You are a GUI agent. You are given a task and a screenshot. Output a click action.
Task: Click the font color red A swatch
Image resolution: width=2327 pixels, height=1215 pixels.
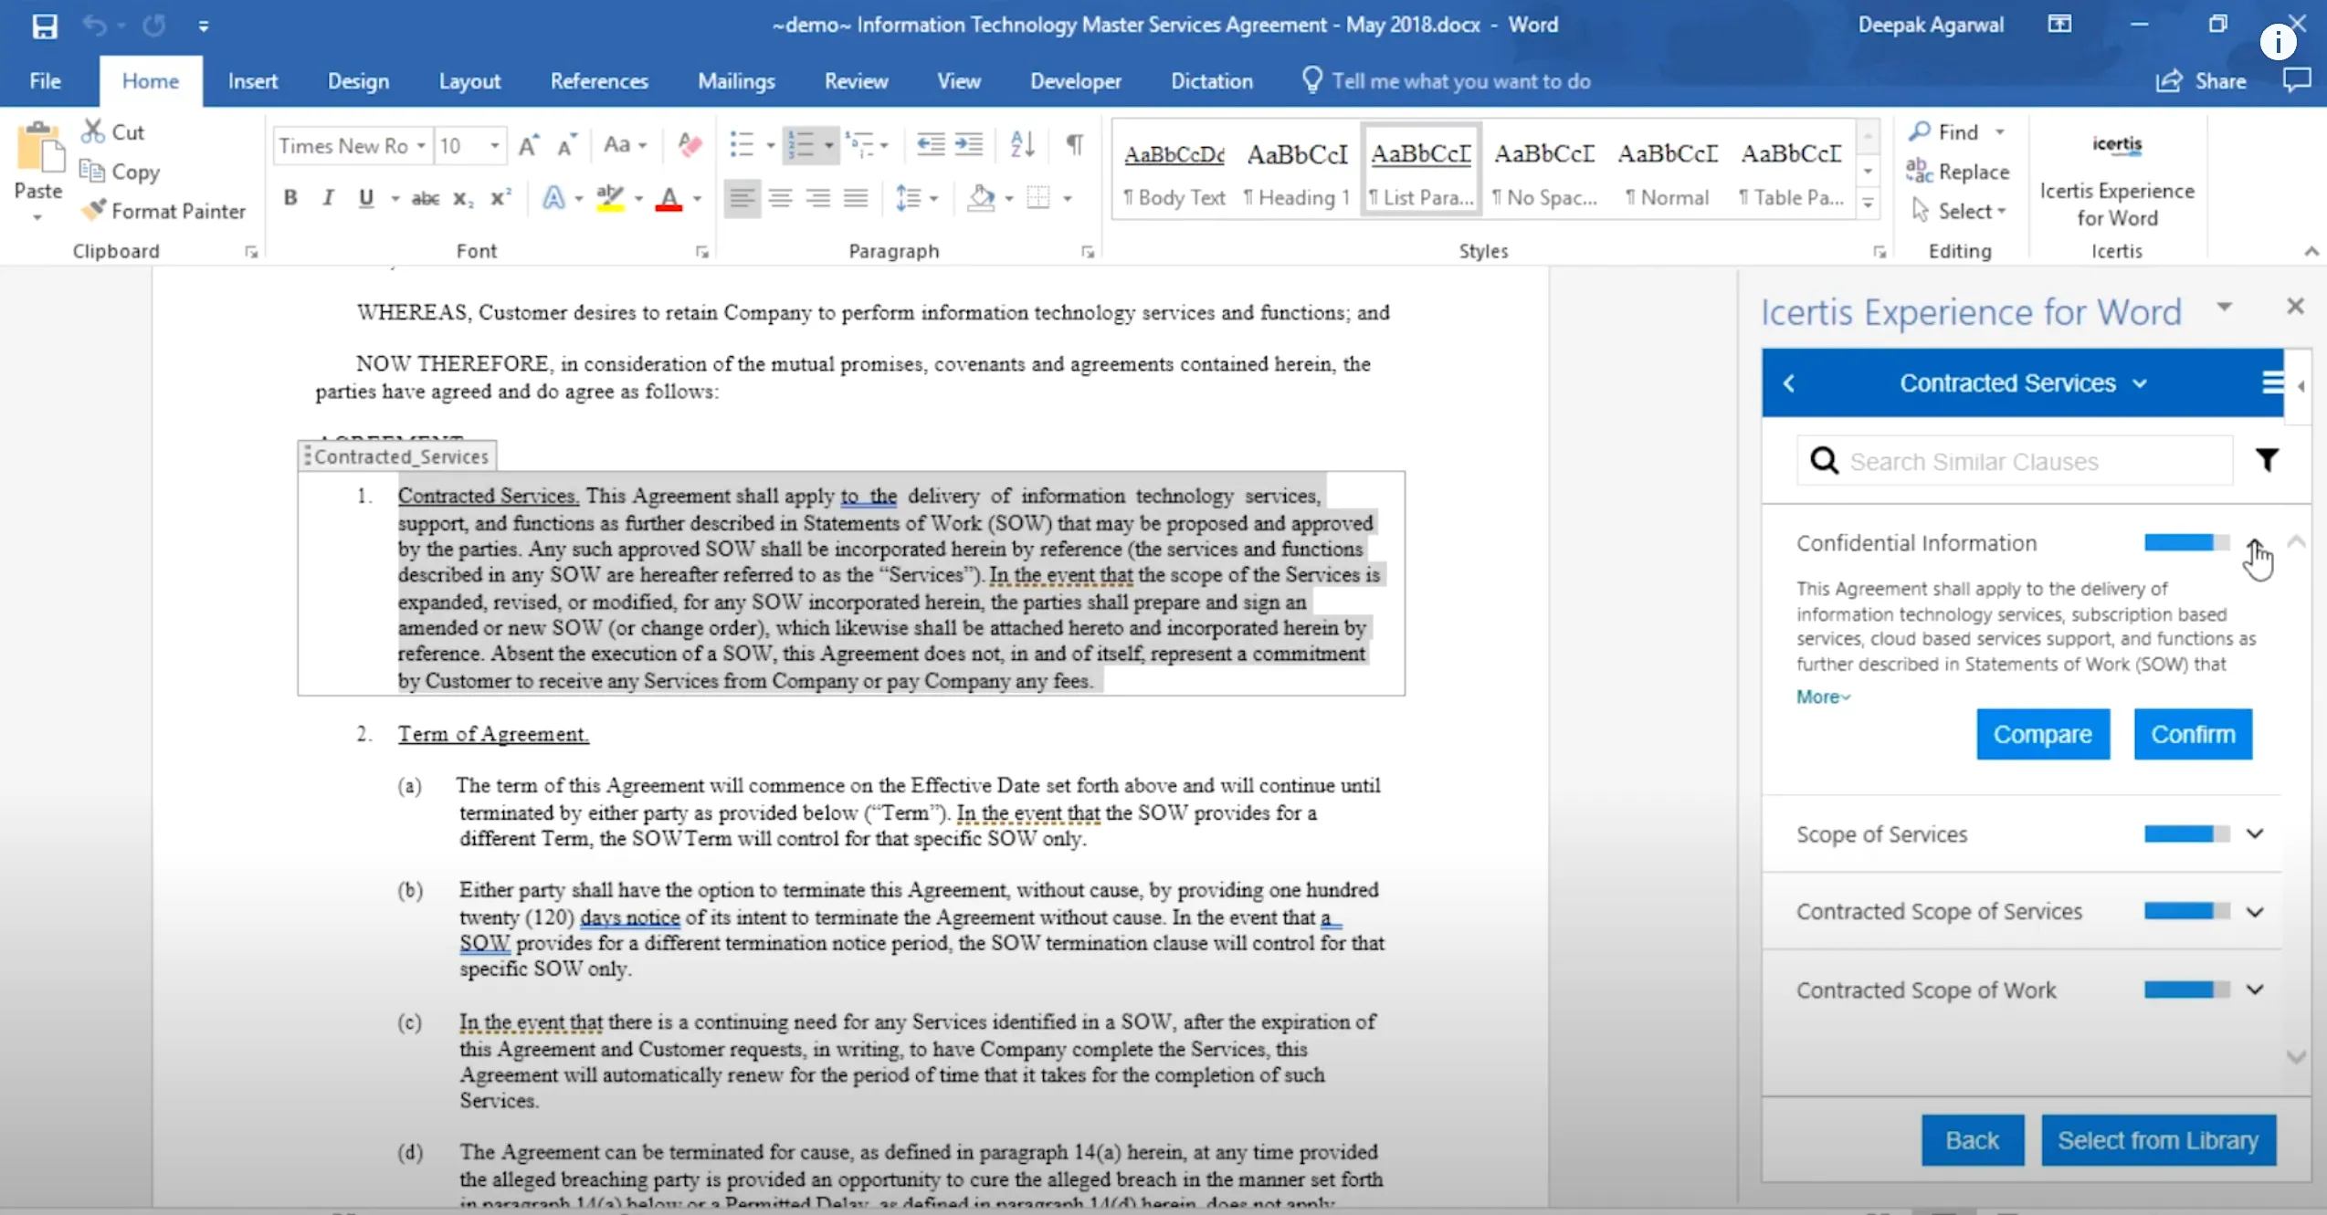(x=669, y=198)
